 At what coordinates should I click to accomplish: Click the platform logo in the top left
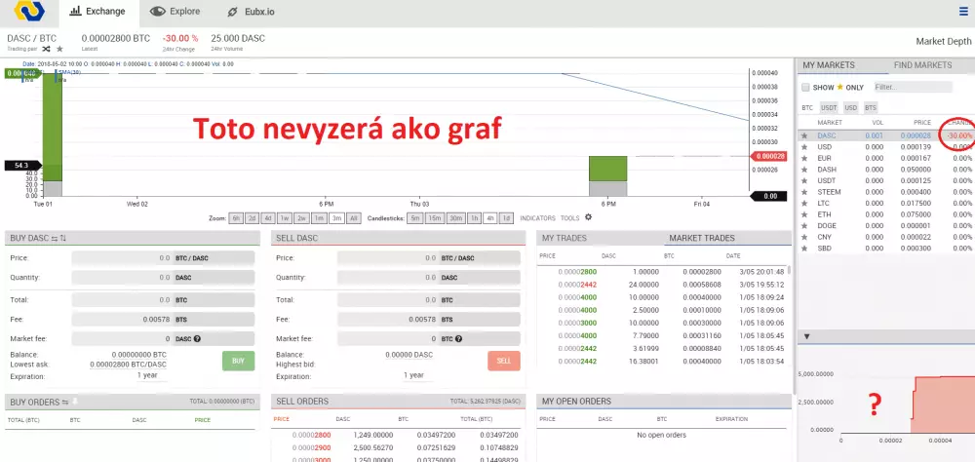27,13
